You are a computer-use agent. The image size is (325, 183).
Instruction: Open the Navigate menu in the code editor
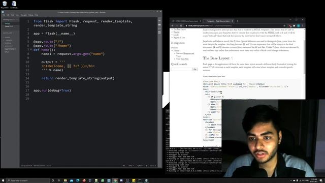point(24,15)
